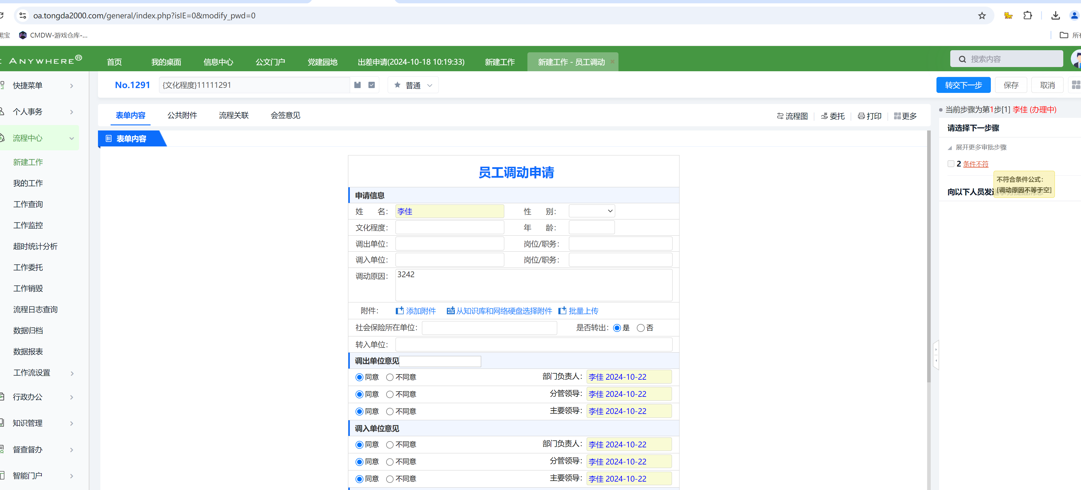1081x490 pixels.
Task: Select 同意 for 调入单位 部门负责人
Action: pos(359,445)
